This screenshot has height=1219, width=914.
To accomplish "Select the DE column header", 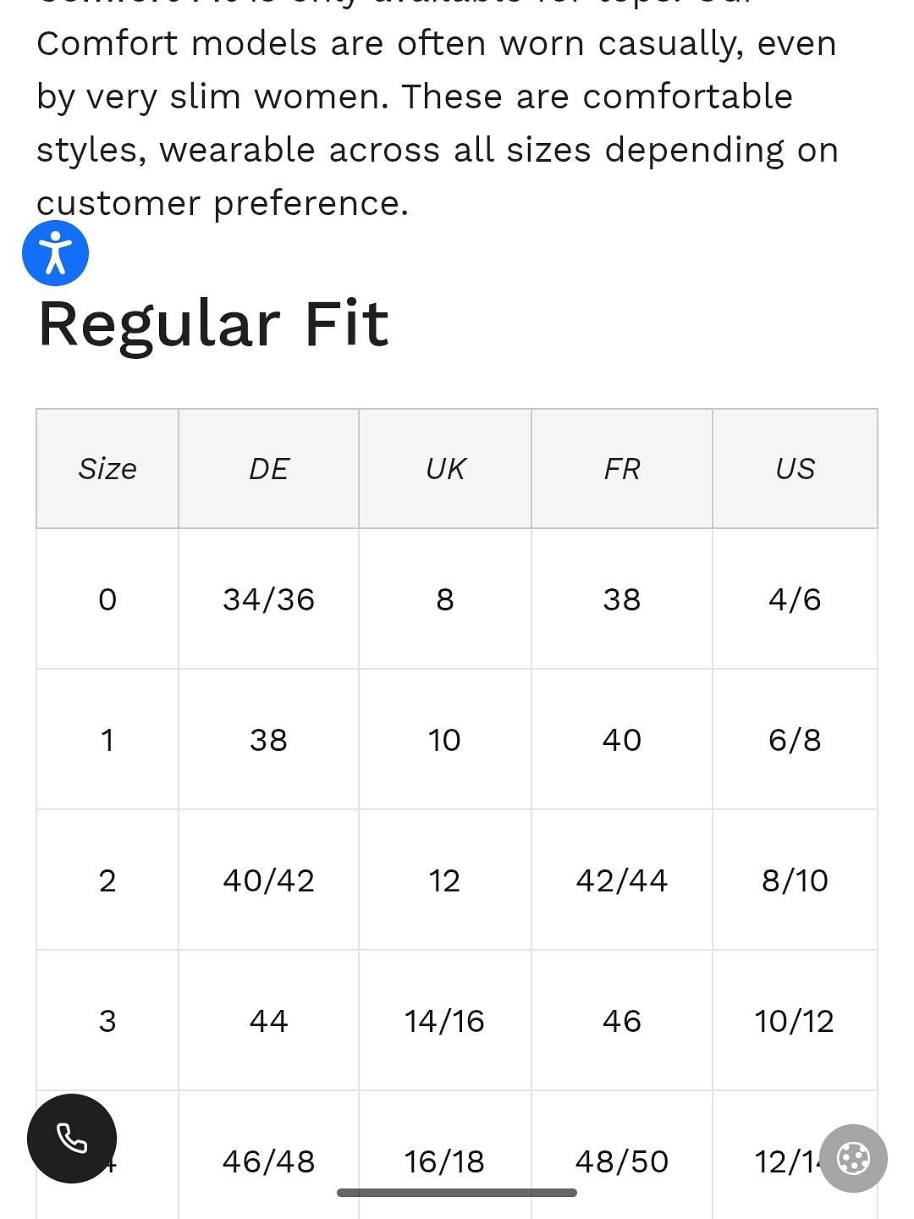I will click(269, 469).
